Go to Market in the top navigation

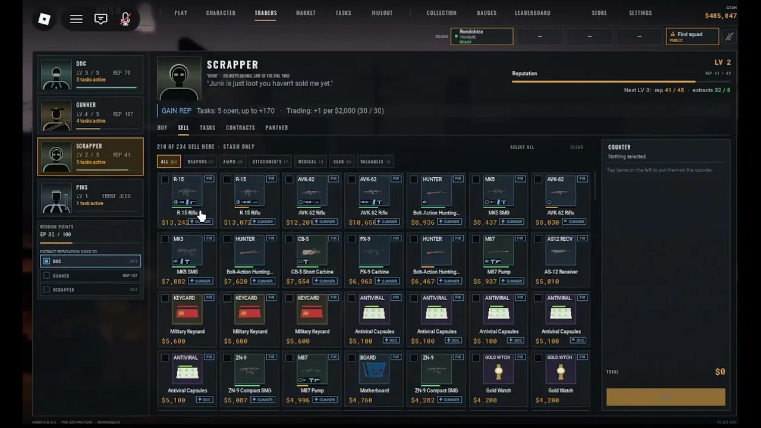(306, 13)
